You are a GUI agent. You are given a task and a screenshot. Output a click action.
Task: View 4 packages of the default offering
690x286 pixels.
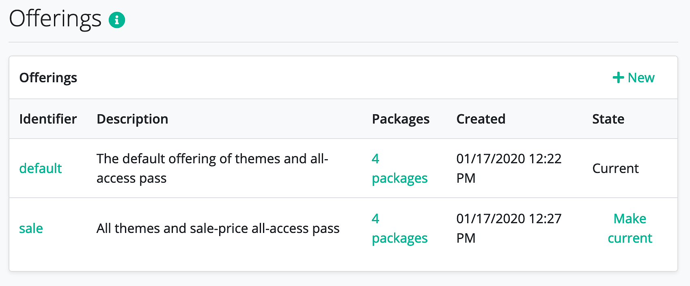coord(399,168)
